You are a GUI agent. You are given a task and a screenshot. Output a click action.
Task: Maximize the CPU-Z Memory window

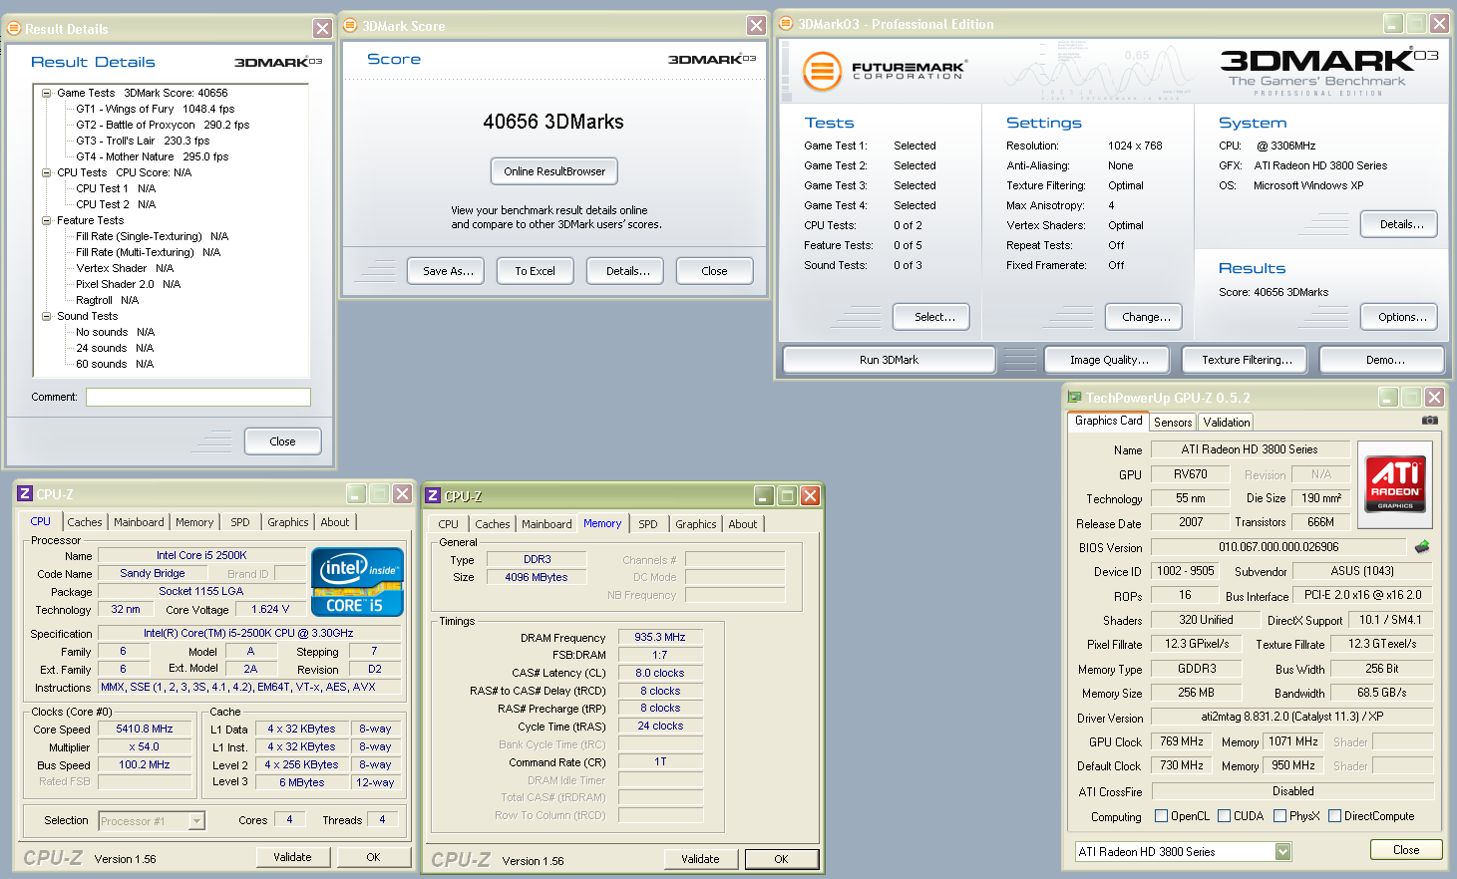point(787,495)
